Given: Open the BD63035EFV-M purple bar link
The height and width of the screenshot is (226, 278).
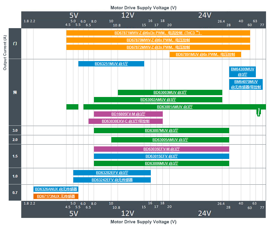Looking at the screenshot, I should [x=161, y=149].
